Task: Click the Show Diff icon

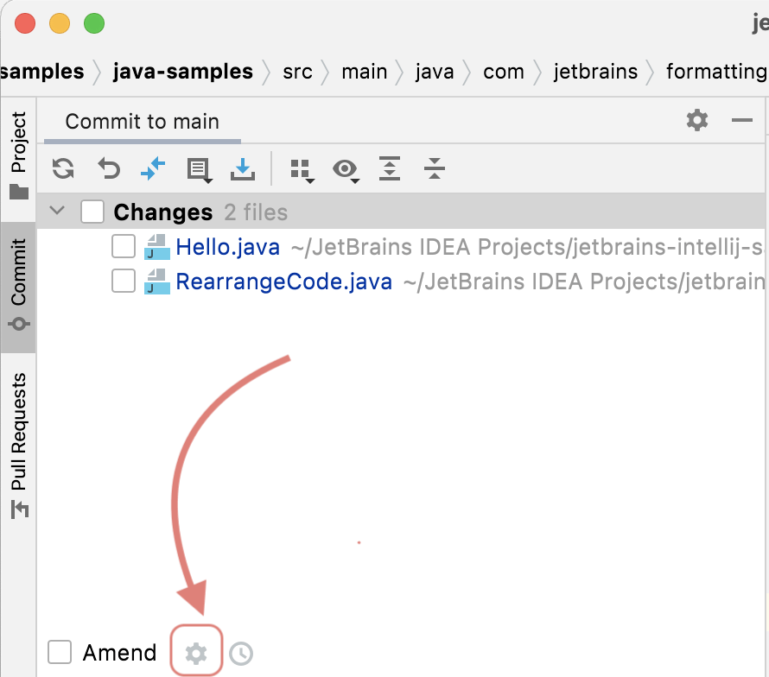Action: click(153, 168)
